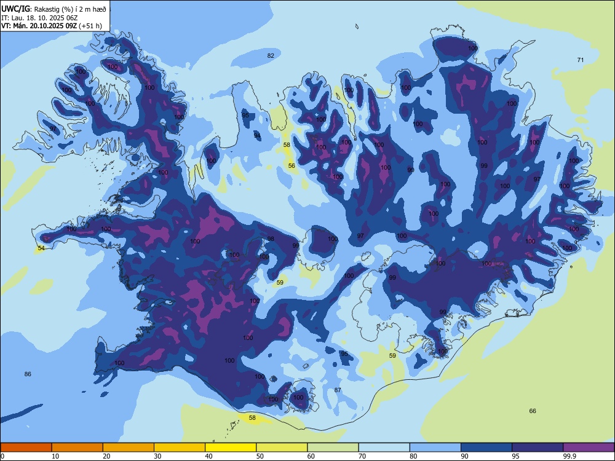This screenshot has width=615, height=461.
Task: Select the navy 95–99.9 legend swatch
Action: click(538, 447)
